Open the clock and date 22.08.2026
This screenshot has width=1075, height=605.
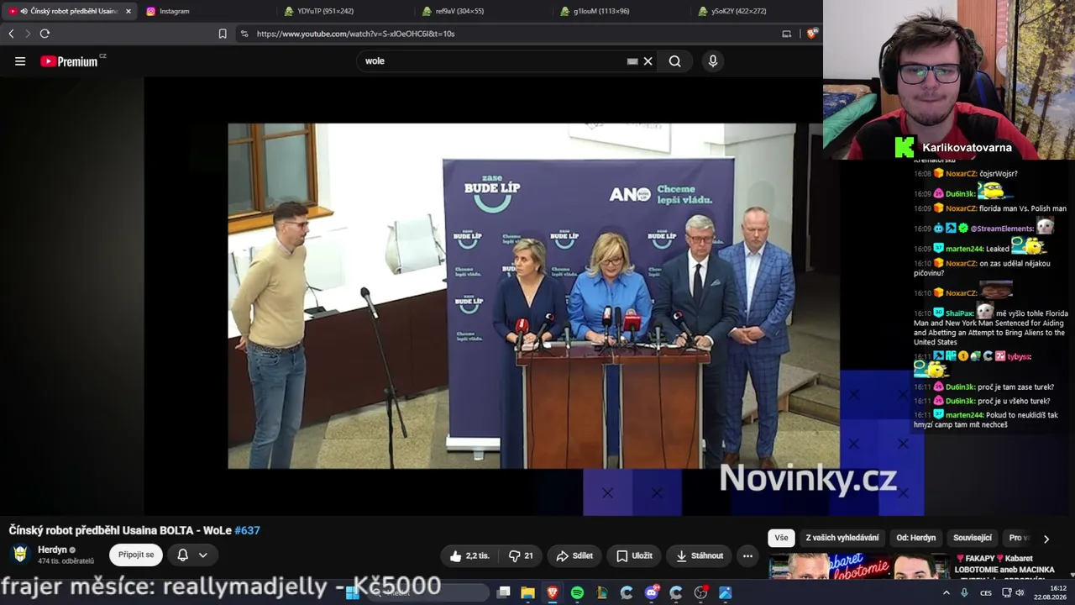click(1051, 592)
